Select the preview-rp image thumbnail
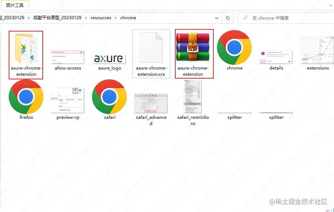334x212 pixels. pos(67,100)
